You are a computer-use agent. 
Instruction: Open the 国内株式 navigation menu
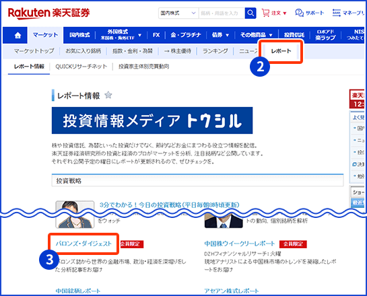tap(79, 35)
